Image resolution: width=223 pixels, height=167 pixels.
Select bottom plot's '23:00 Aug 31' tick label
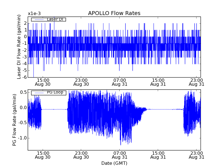click(x=196, y=155)
